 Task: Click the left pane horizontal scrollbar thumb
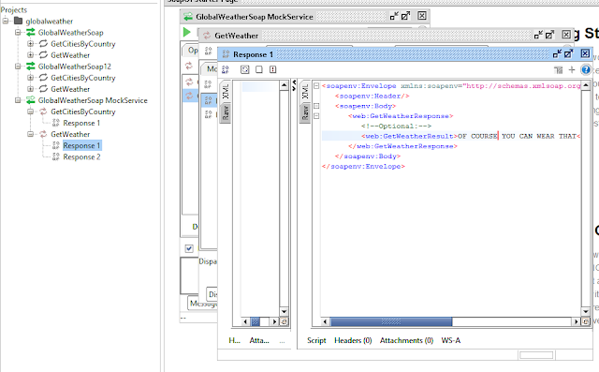(x=256, y=322)
